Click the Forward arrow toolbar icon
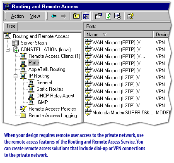Image resolution: width=174 pixels, height=163 pixels. 63,16
